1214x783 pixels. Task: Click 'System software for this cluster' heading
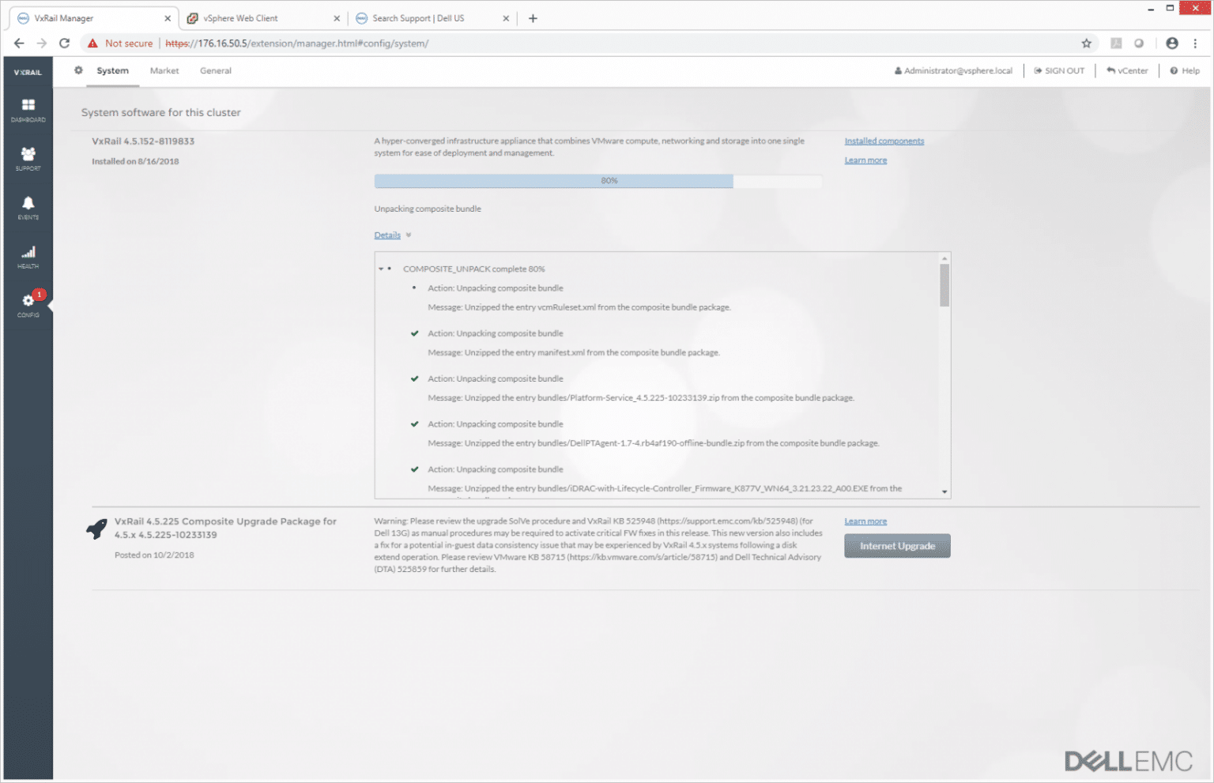[x=160, y=112]
